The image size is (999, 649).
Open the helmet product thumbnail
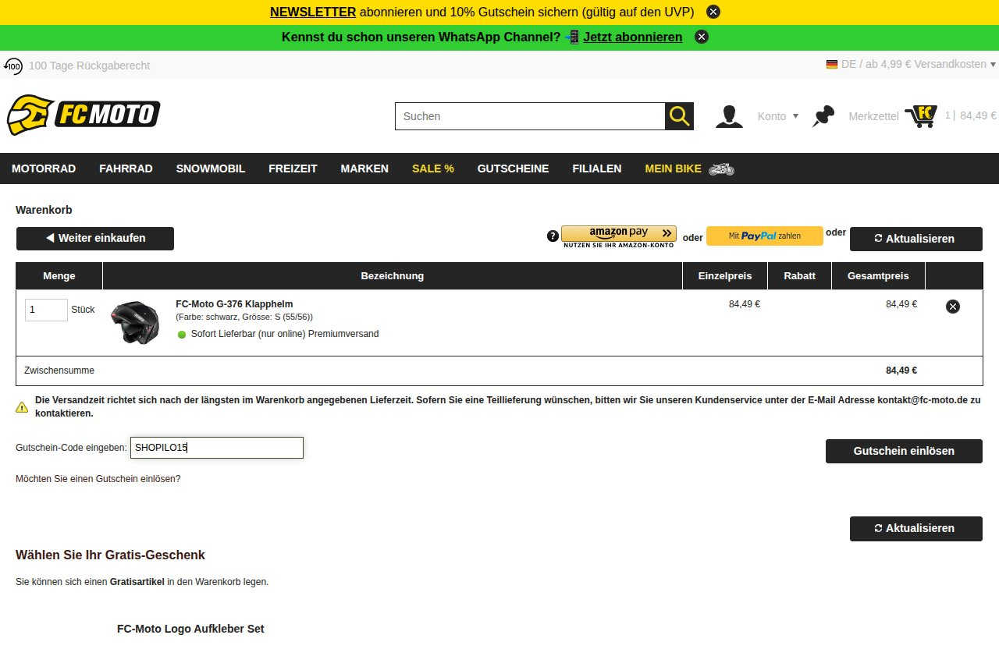coord(135,322)
